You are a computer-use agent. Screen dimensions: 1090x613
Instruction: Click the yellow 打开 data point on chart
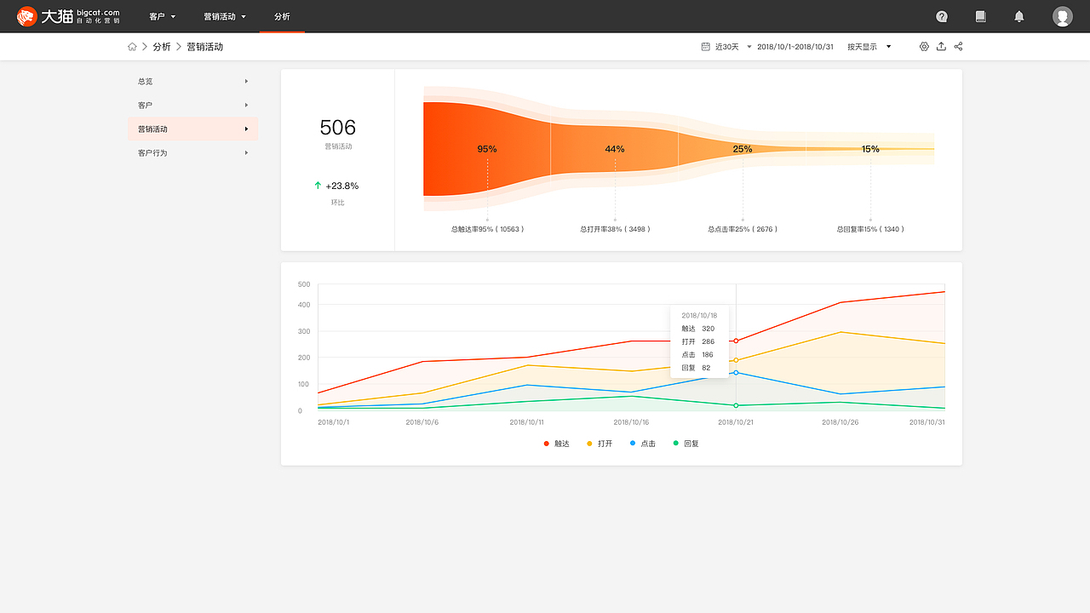point(736,360)
